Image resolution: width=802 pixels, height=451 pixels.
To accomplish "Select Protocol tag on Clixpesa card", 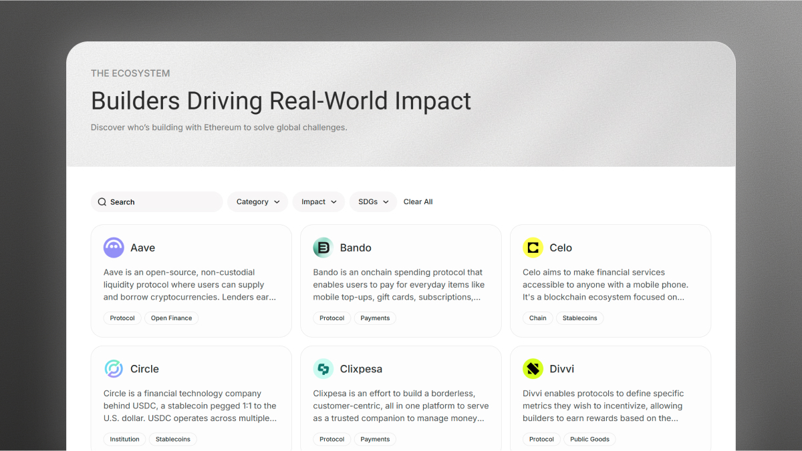I will [332, 439].
